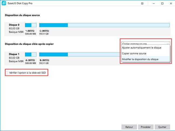Click the 'A: (NTFS)' partition label
Viewport: 175px width, 131px height.
[30, 60]
